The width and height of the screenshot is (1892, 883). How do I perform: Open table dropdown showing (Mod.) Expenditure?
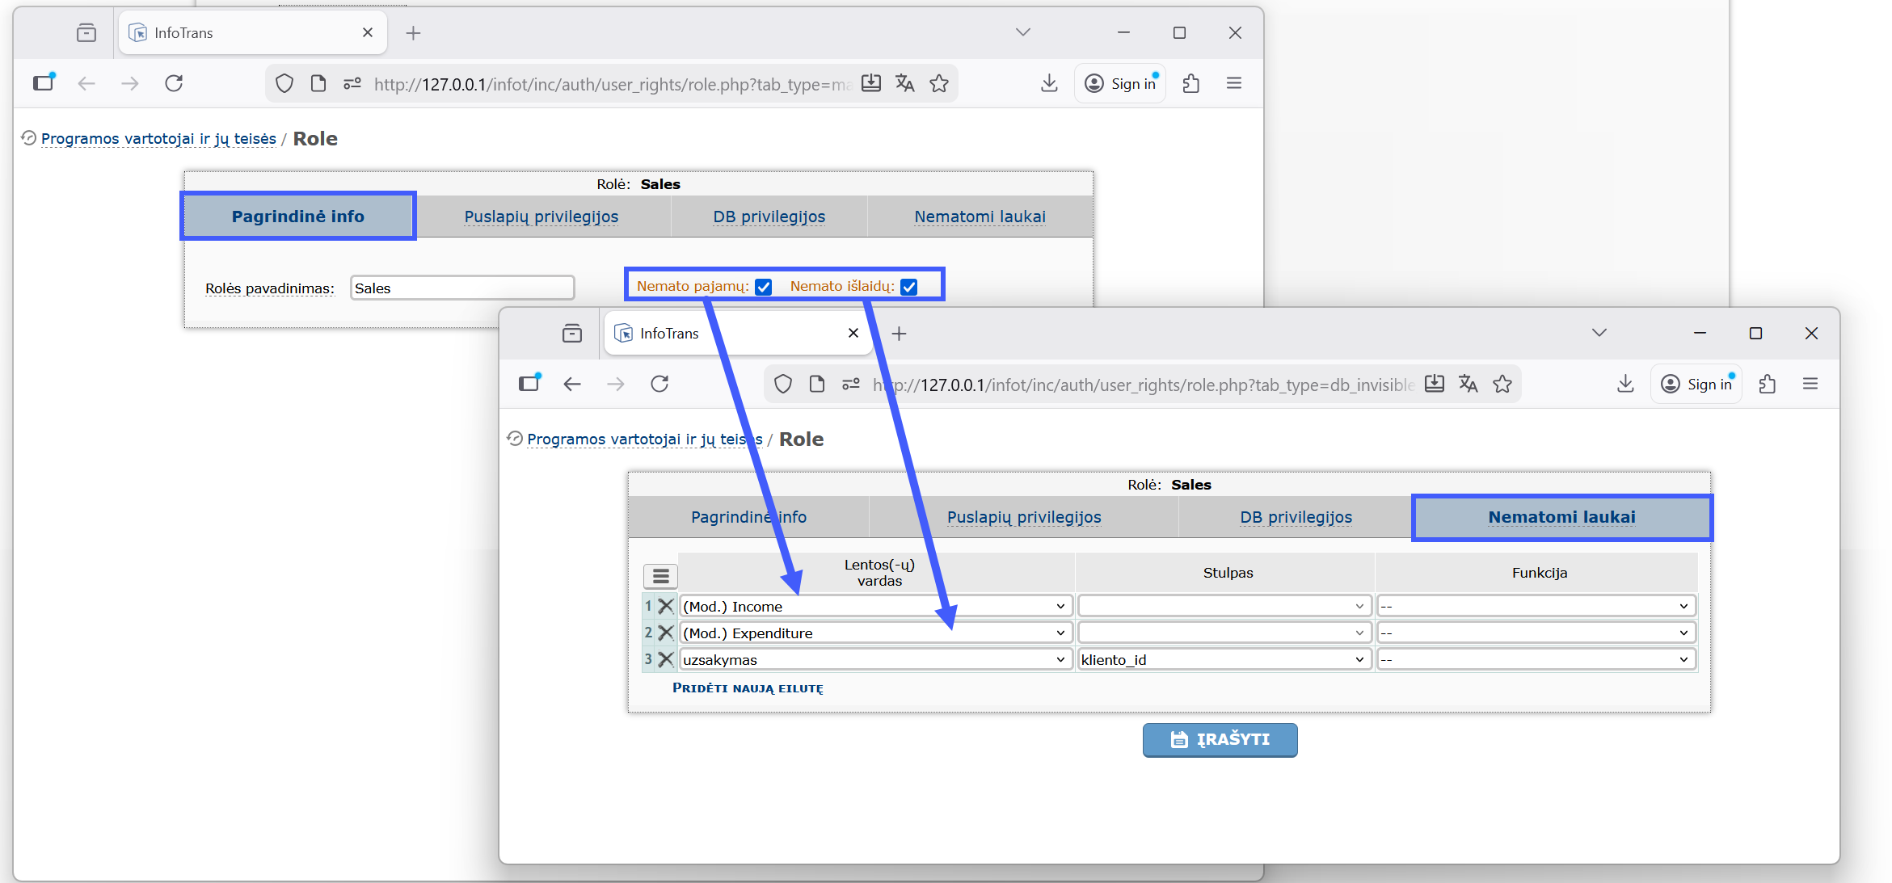click(875, 633)
